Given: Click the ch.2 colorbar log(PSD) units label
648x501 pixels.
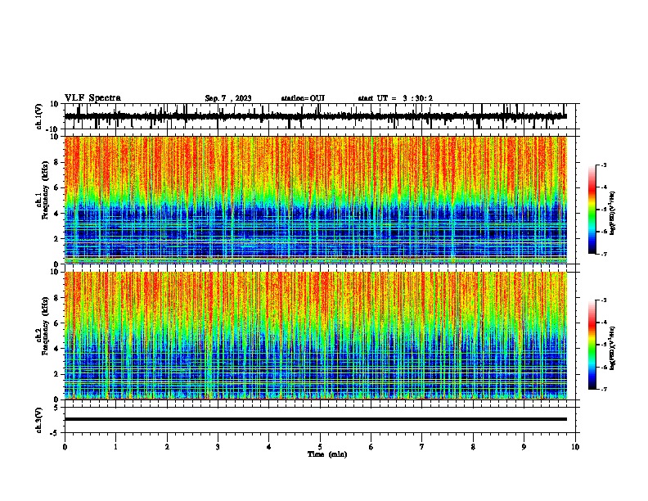Looking at the screenshot, I should coord(613,348).
